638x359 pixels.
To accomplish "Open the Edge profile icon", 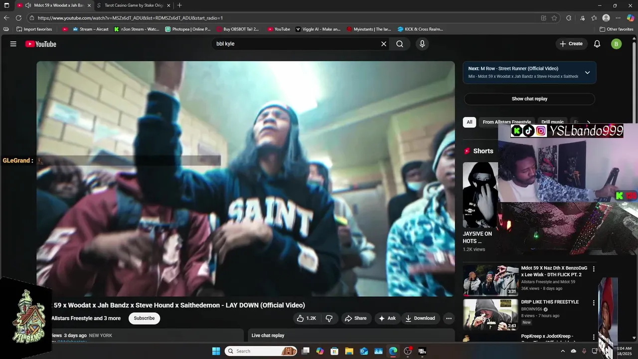I will [606, 18].
